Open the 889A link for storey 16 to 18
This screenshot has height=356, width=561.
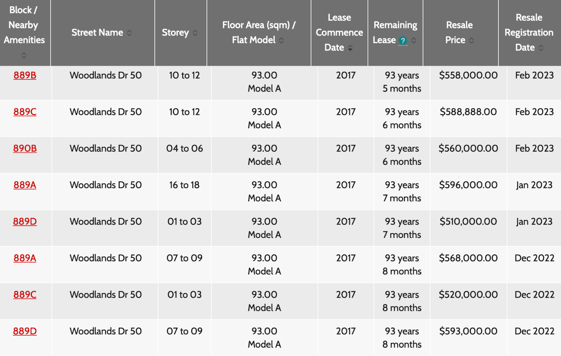point(25,185)
